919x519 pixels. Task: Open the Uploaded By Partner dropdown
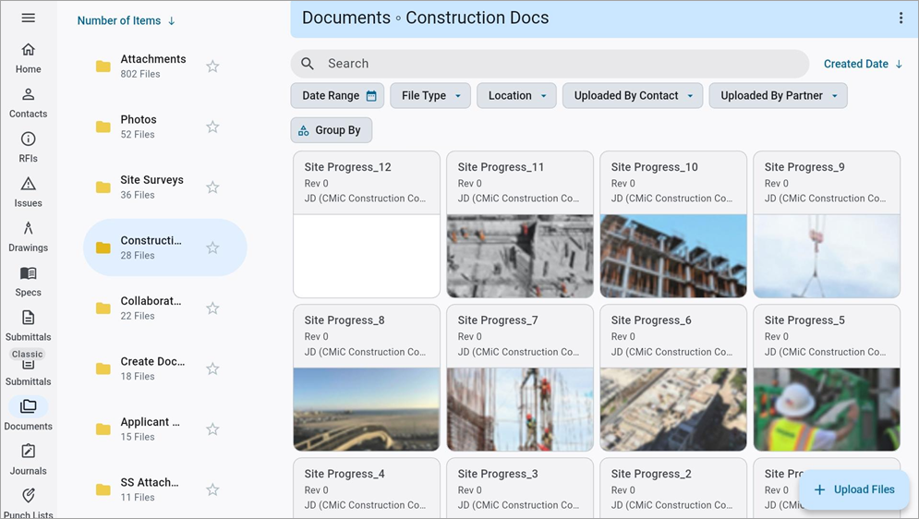778,95
